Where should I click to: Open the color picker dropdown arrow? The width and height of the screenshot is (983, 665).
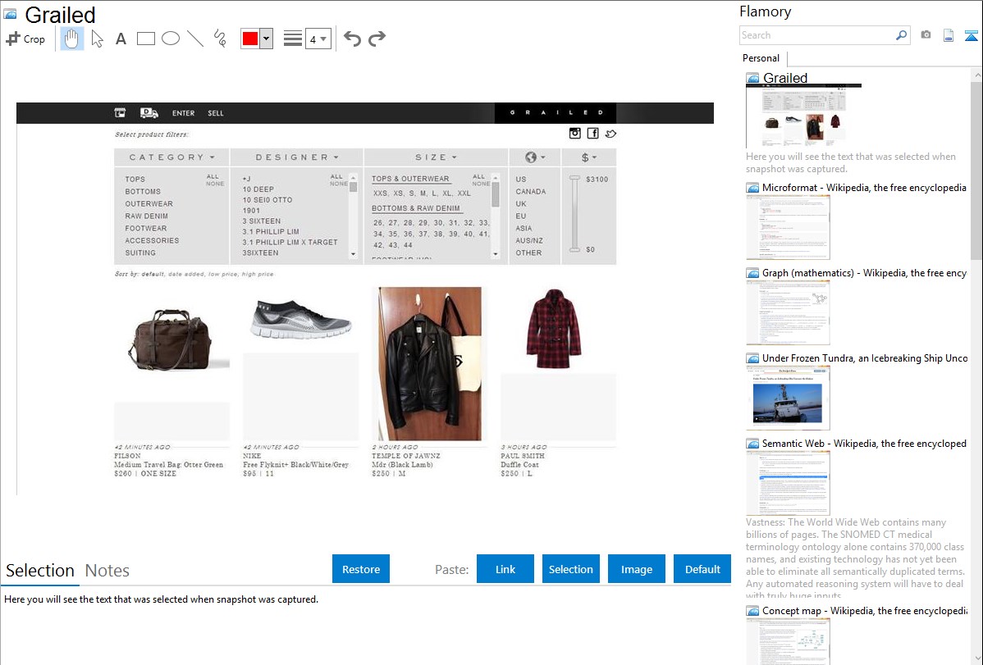tap(266, 39)
